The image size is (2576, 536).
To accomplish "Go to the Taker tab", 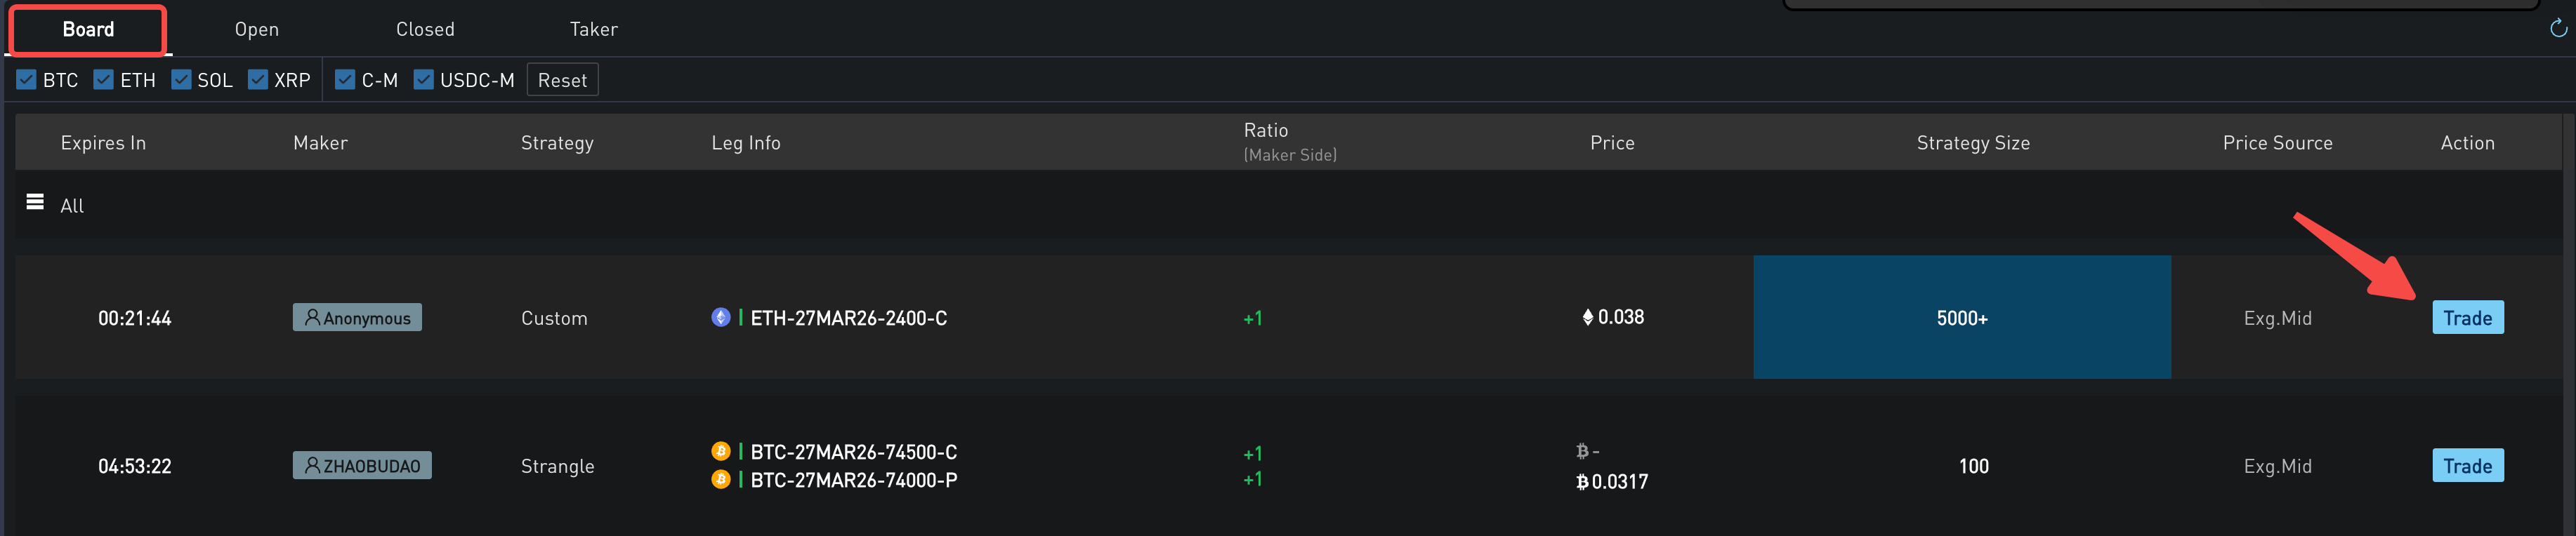I will click(594, 30).
